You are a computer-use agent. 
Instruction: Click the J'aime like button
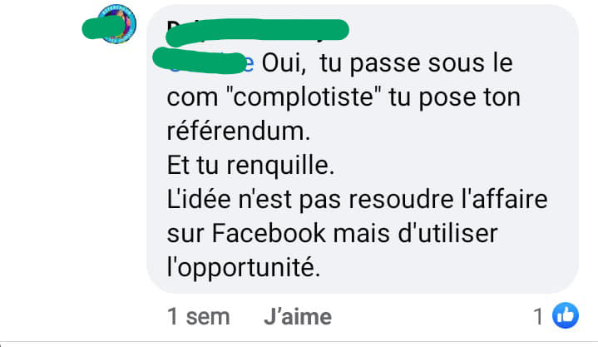click(x=298, y=317)
